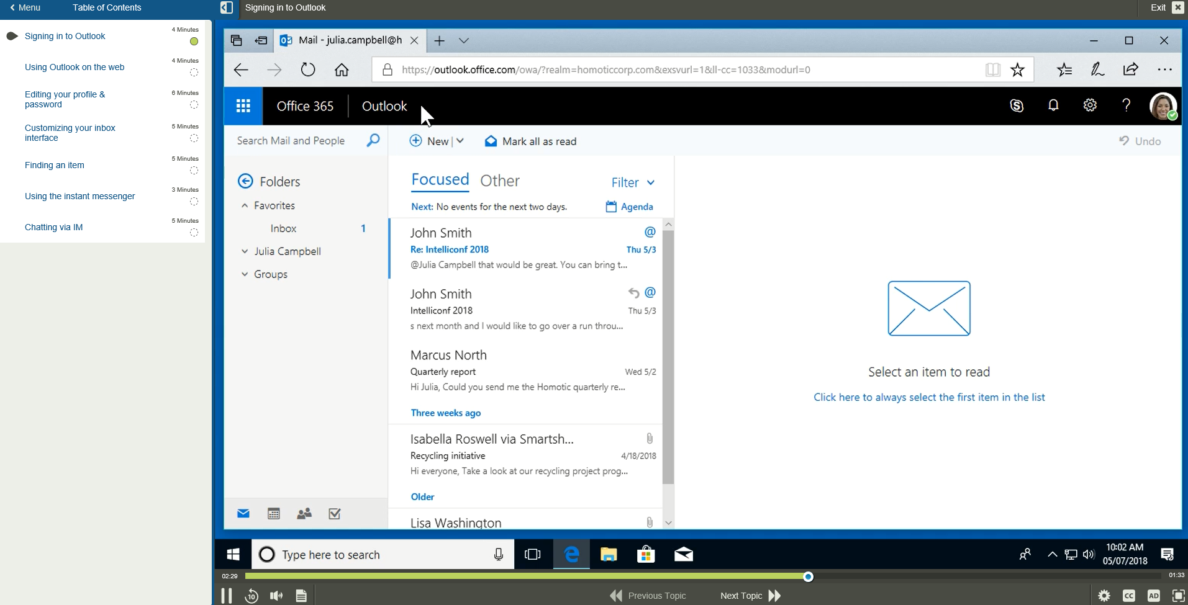
Task: Open the Office 365 app launcher
Action: pyautogui.click(x=243, y=105)
